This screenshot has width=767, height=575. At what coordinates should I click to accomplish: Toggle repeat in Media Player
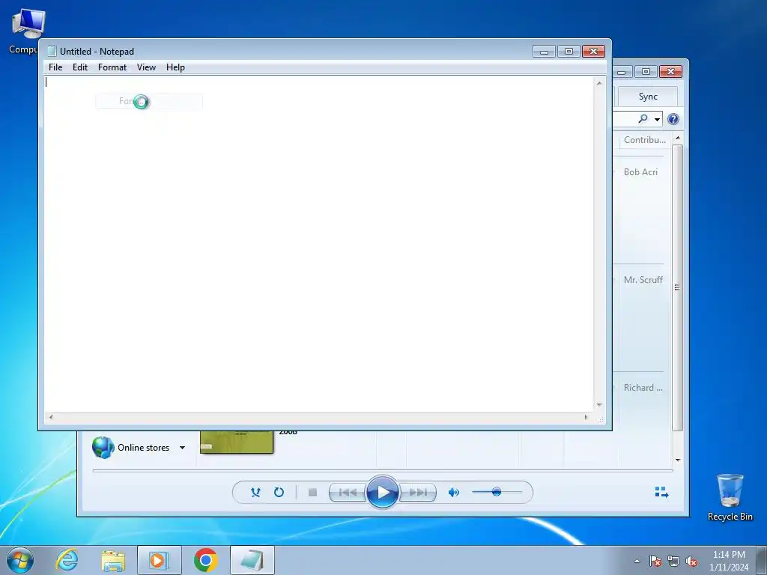(x=279, y=493)
